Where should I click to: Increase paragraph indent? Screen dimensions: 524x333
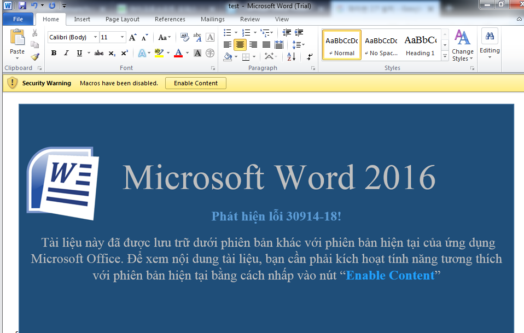pos(299,32)
